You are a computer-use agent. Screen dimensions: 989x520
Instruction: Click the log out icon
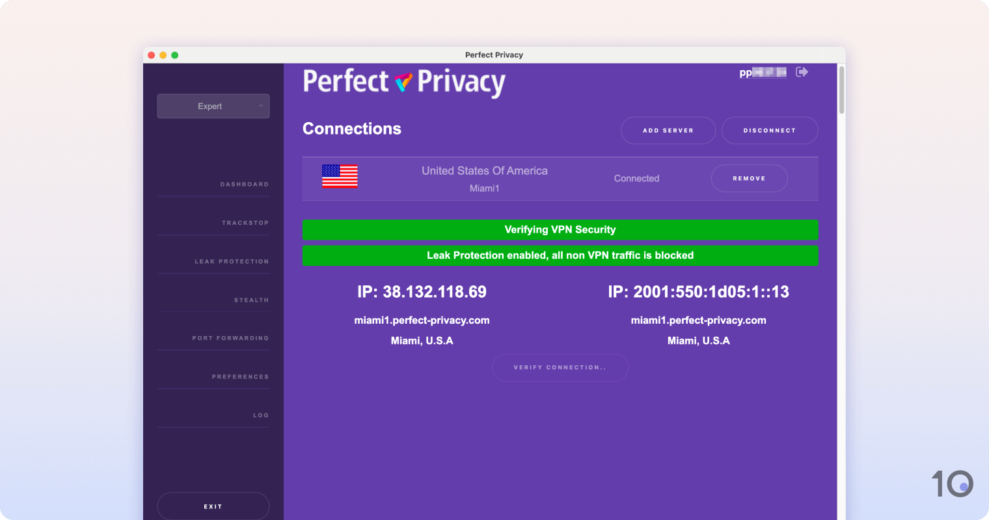click(802, 71)
